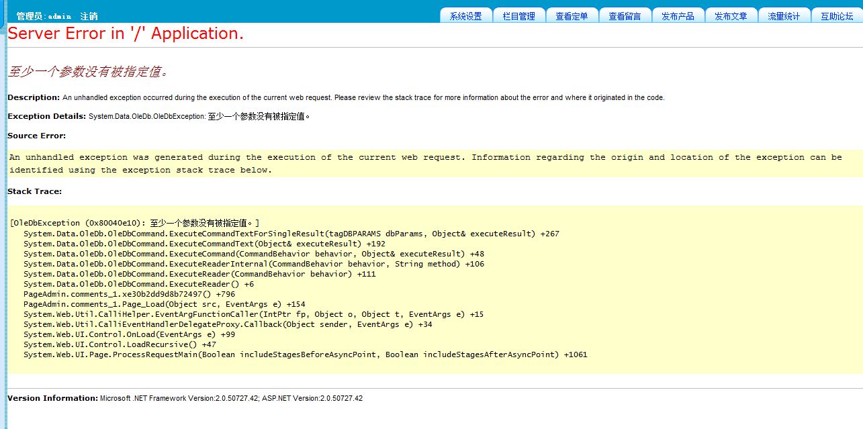
Task: Go to the 查看留言 tab
Action: pyautogui.click(x=625, y=16)
